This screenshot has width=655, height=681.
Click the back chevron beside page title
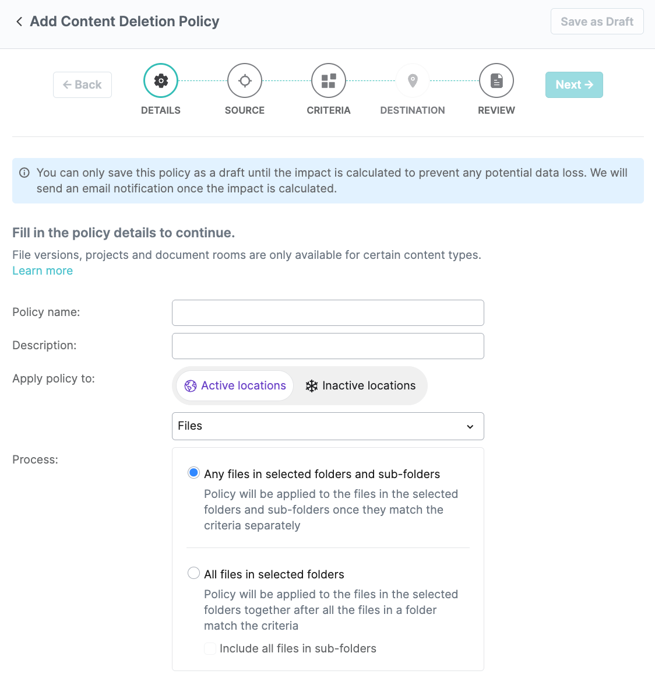(19, 22)
